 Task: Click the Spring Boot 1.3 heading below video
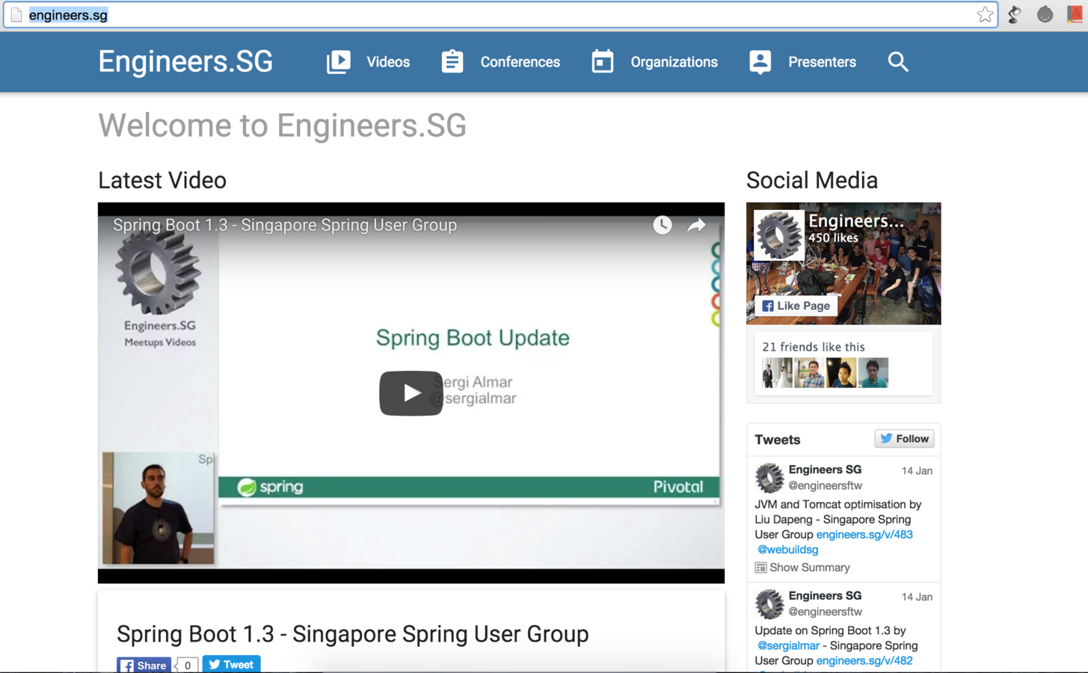[353, 634]
